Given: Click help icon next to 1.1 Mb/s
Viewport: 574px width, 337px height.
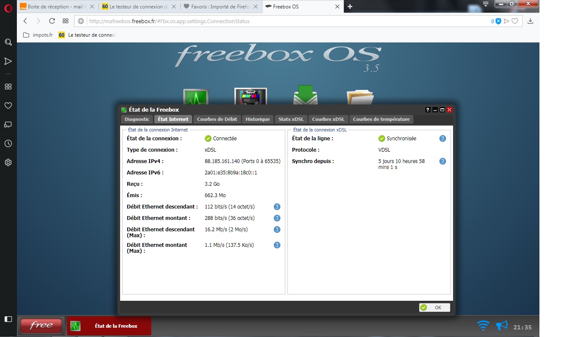Looking at the screenshot, I should (x=277, y=245).
